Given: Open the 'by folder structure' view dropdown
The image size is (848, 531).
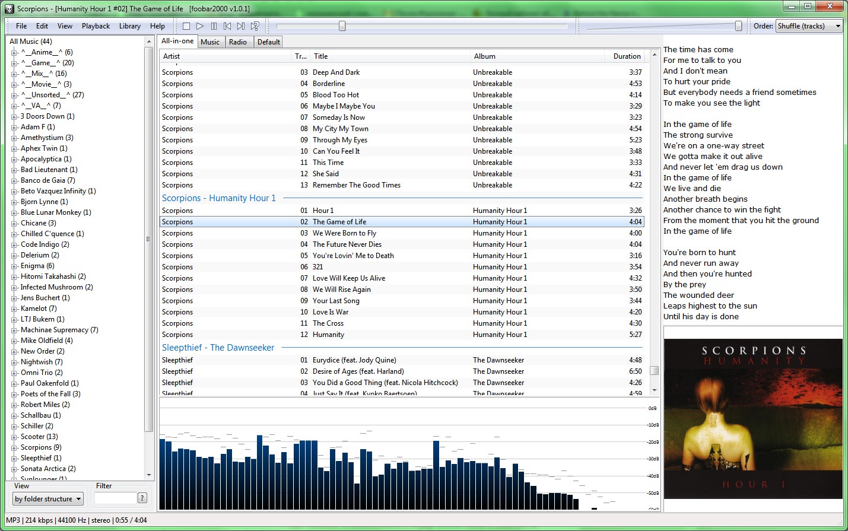Looking at the screenshot, I should [x=48, y=499].
